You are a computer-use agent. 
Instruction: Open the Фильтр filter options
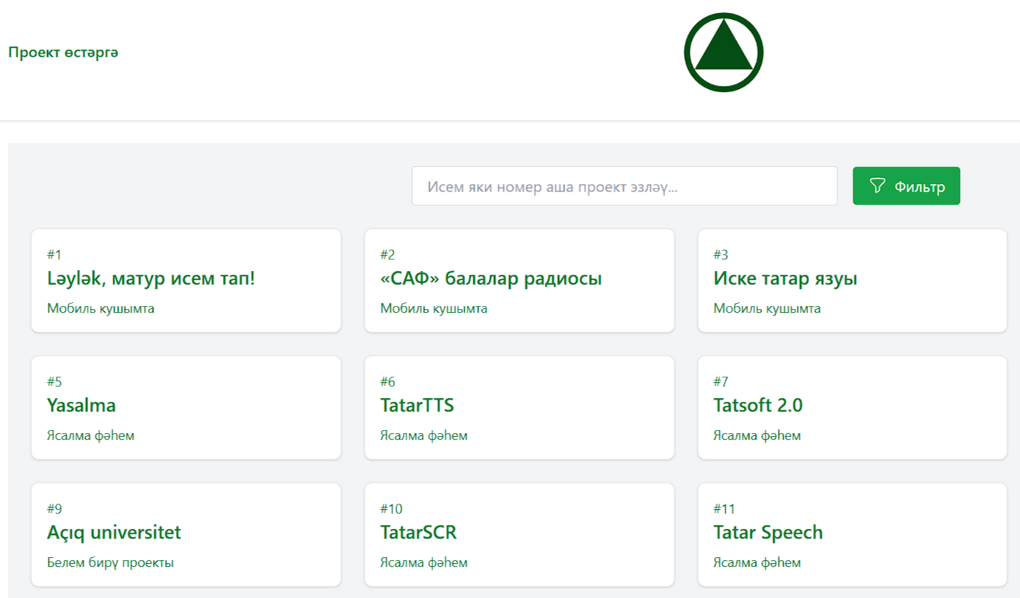pyautogui.click(x=906, y=186)
